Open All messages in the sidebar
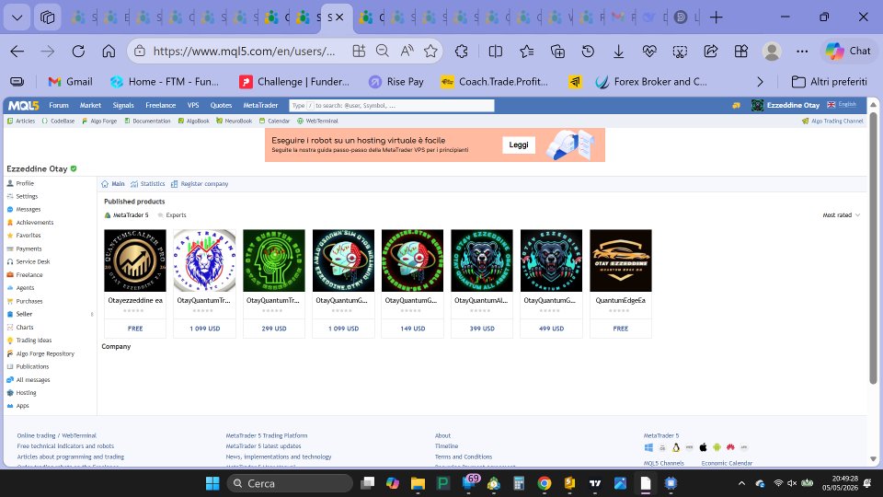 click(x=33, y=379)
